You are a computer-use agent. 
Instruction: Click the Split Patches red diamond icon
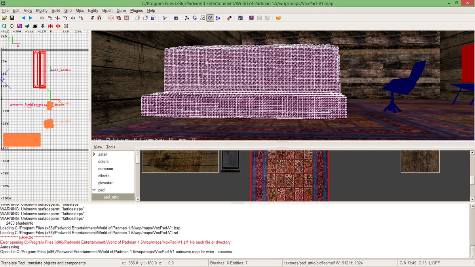[x=58, y=25]
